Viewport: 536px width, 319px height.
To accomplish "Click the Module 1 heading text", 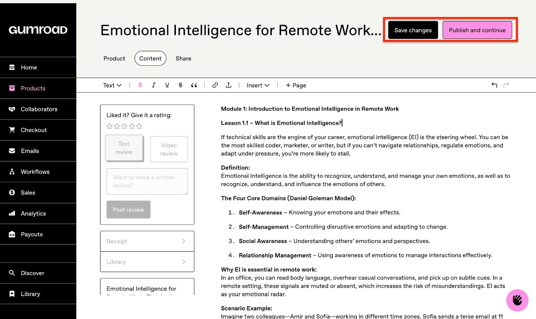I will tap(310, 109).
